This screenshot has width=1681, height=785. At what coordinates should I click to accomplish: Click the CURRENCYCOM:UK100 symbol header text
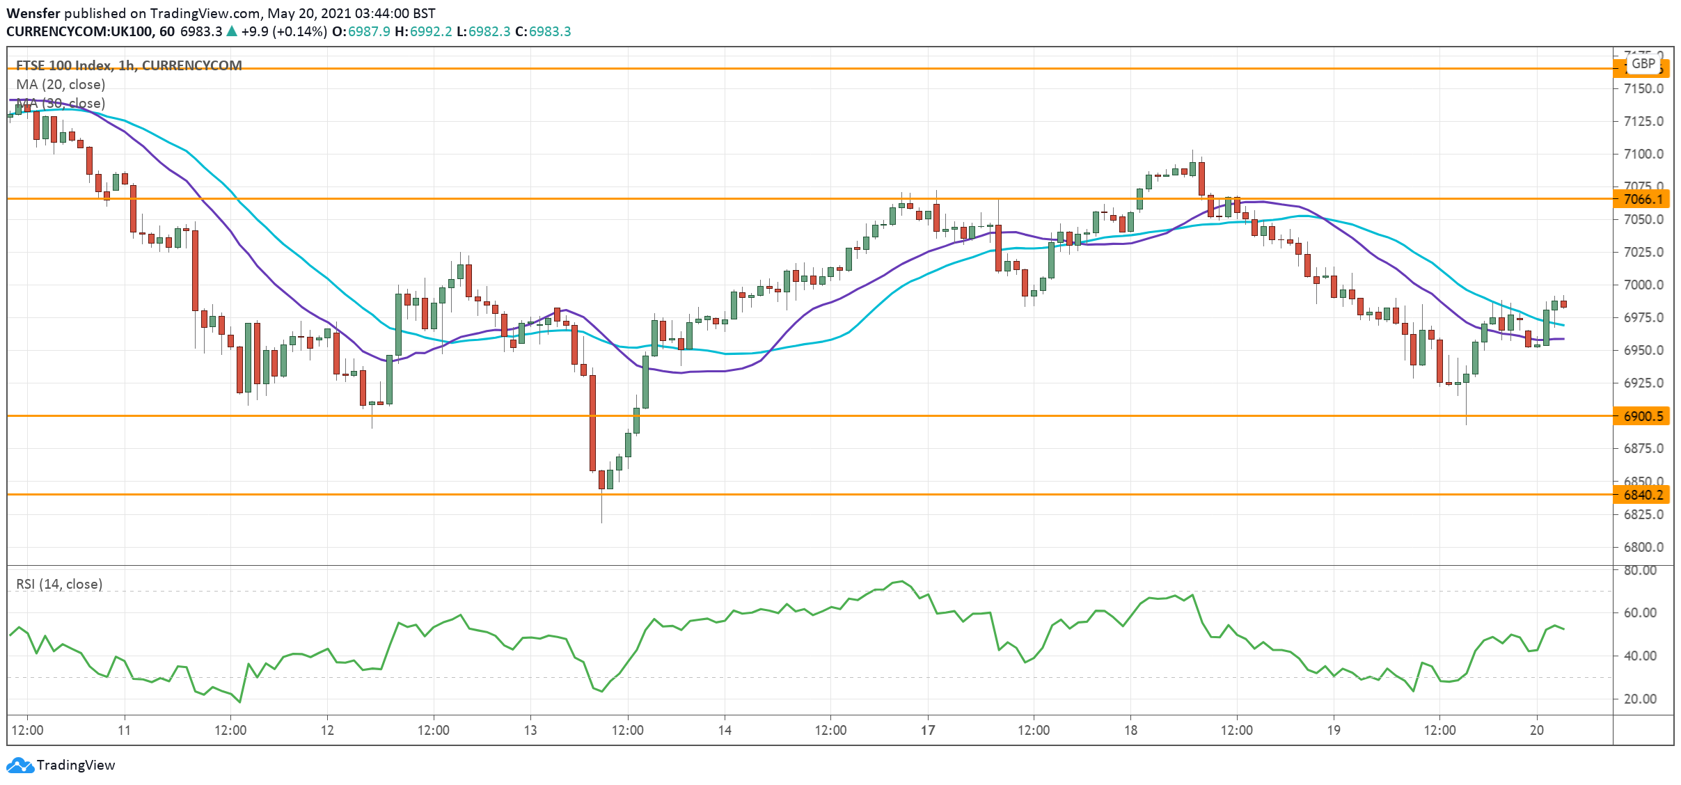click(78, 31)
